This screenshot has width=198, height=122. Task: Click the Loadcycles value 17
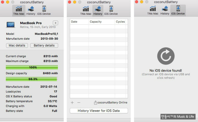click(x=55, y=92)
